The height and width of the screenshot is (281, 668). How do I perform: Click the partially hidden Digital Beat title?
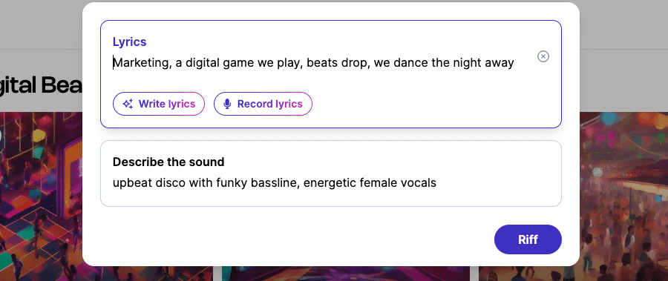(41, 85)
